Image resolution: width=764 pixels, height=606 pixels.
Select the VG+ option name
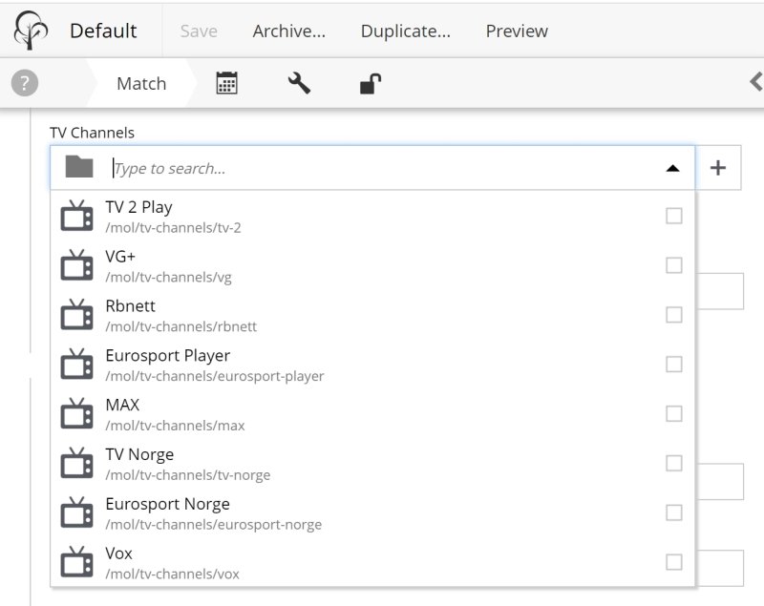click(120, 256)
